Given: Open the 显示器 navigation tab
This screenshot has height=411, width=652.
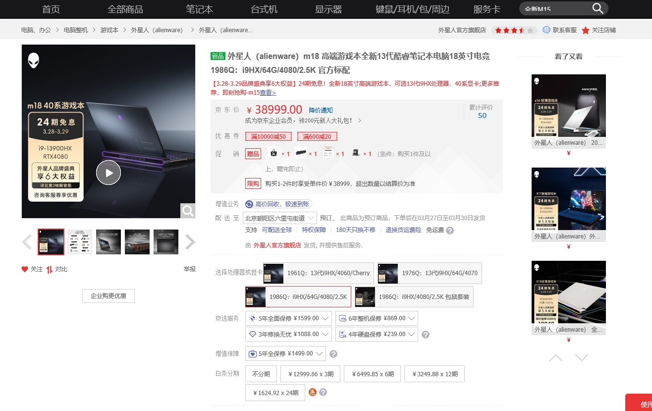Looking at the screenshot, I should [x=328, y=9].
